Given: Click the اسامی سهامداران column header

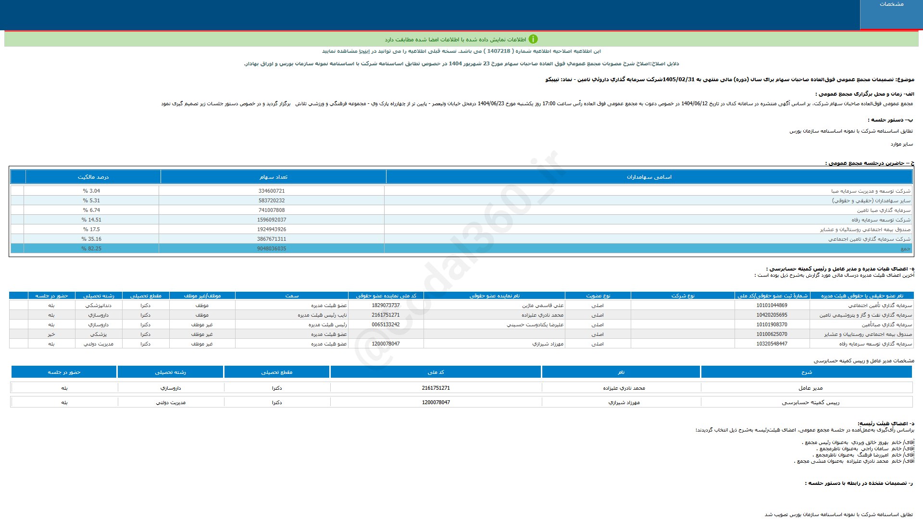Looking at the screenshot, I should click(x=649, y=177).
